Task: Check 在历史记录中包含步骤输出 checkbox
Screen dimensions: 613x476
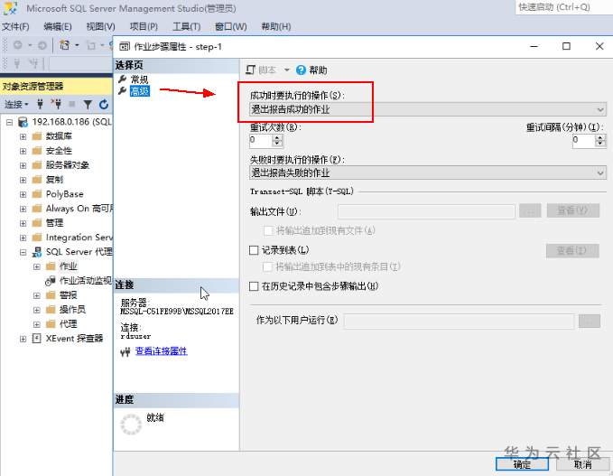Action: point(254,286)
